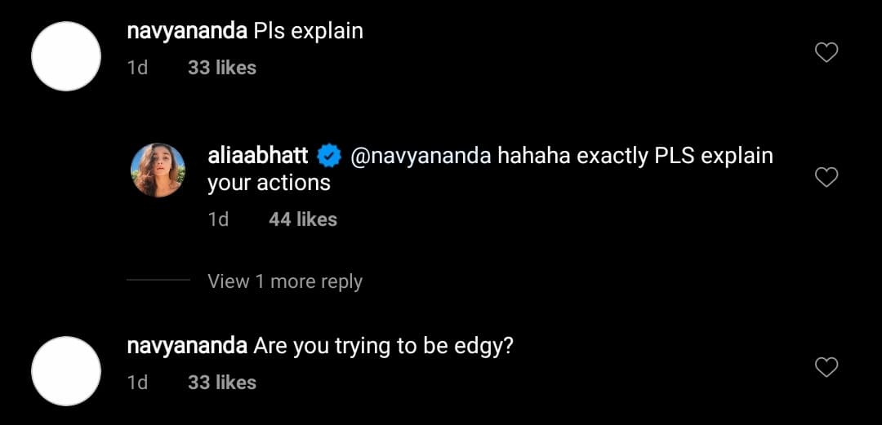Open the blank avatar beside the "edgy" comment
Viewport: 882px width, 425px height.
[66, 371]
